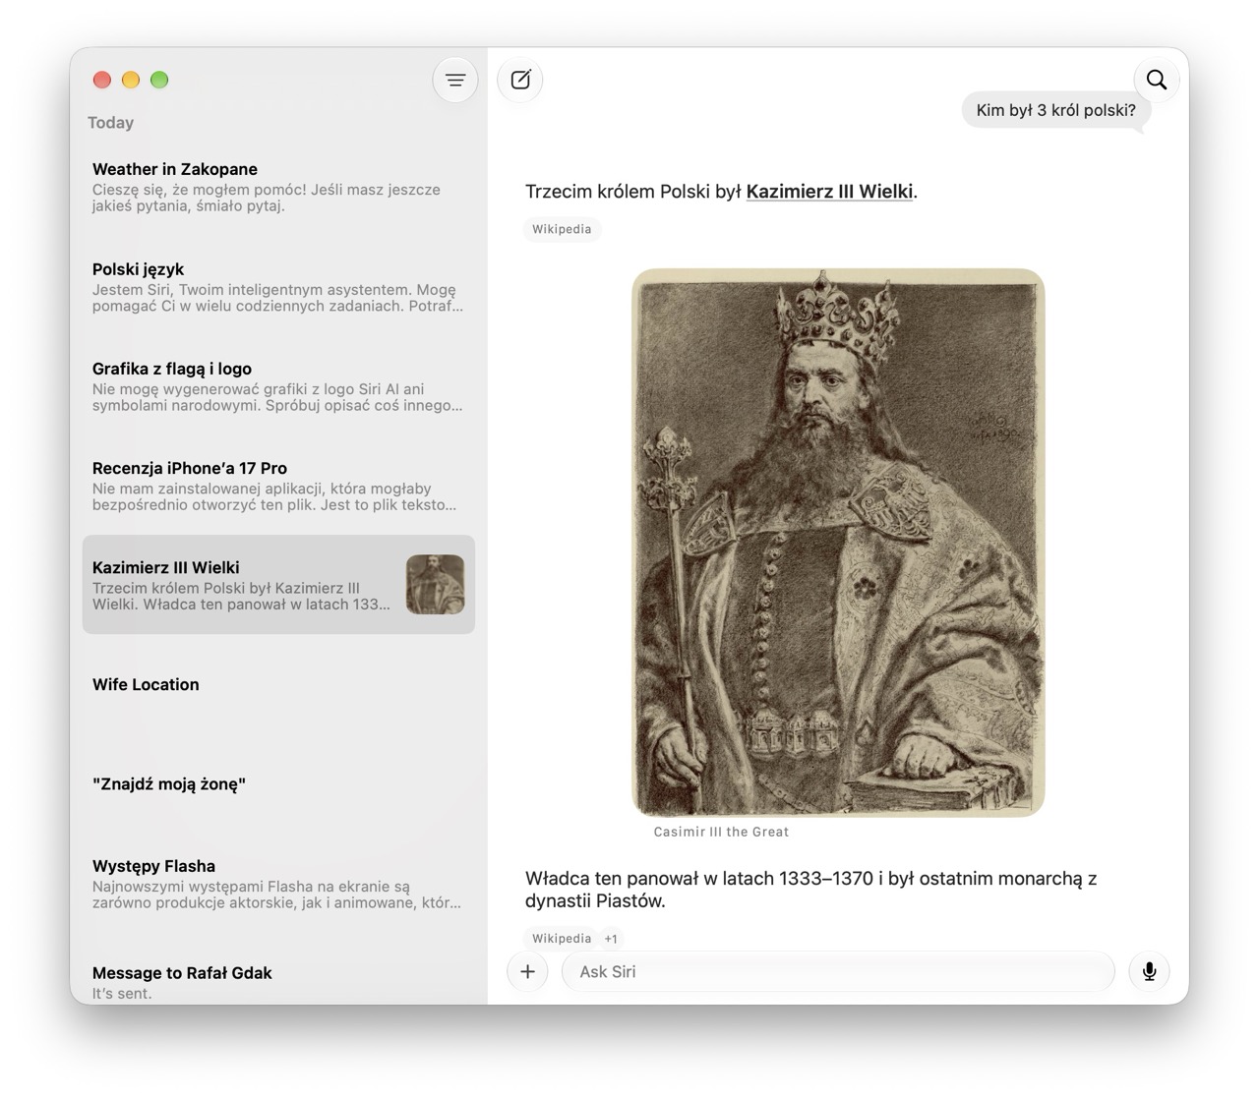Click the yellow minimize window button
The height and width of the screenshot is (1097, 1259).
coord(131,80)
